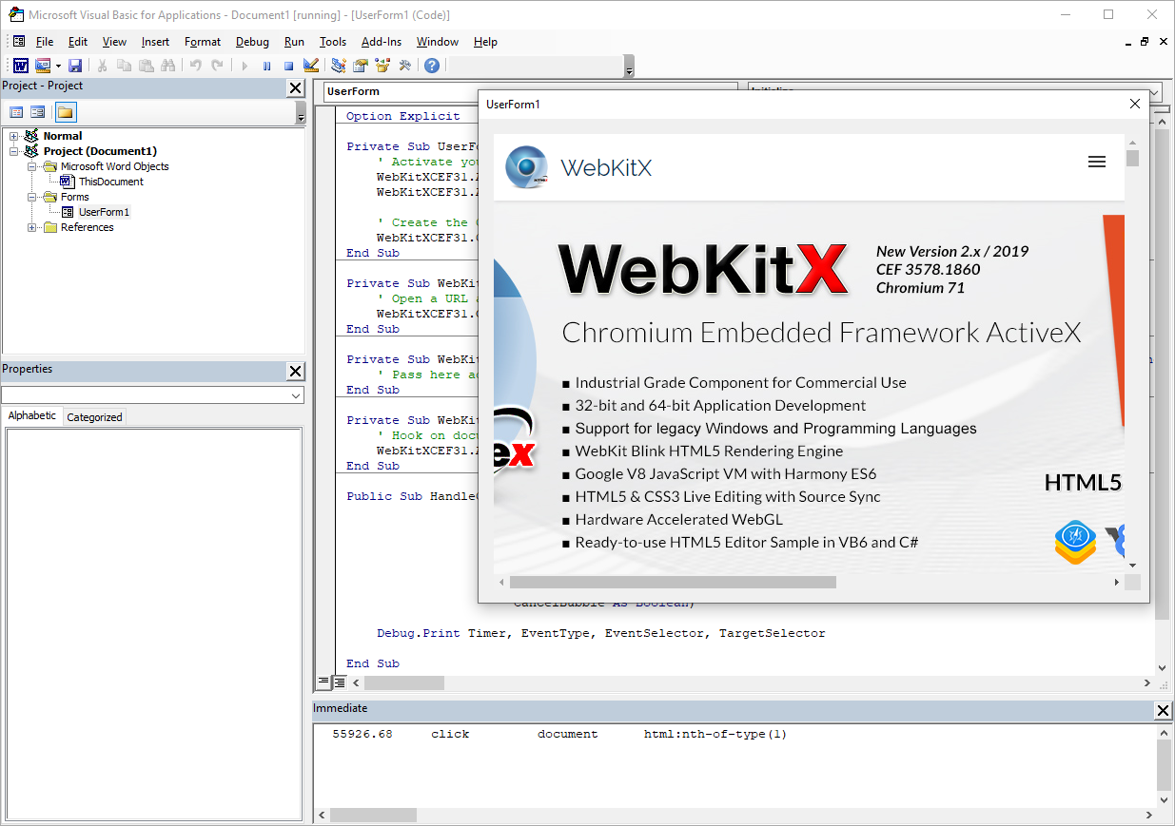Image resolution: width=1175 pixels, height=826 pixels.
Task: Click the Redo arrow icon
Action: [217, 66]
